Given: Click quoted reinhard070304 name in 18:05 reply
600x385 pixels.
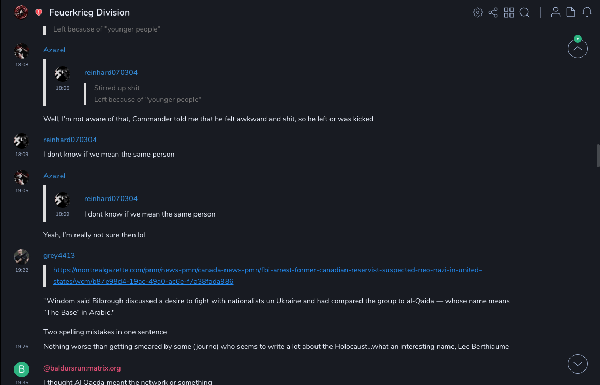Looking at the screenshot, I should [111, 72].
